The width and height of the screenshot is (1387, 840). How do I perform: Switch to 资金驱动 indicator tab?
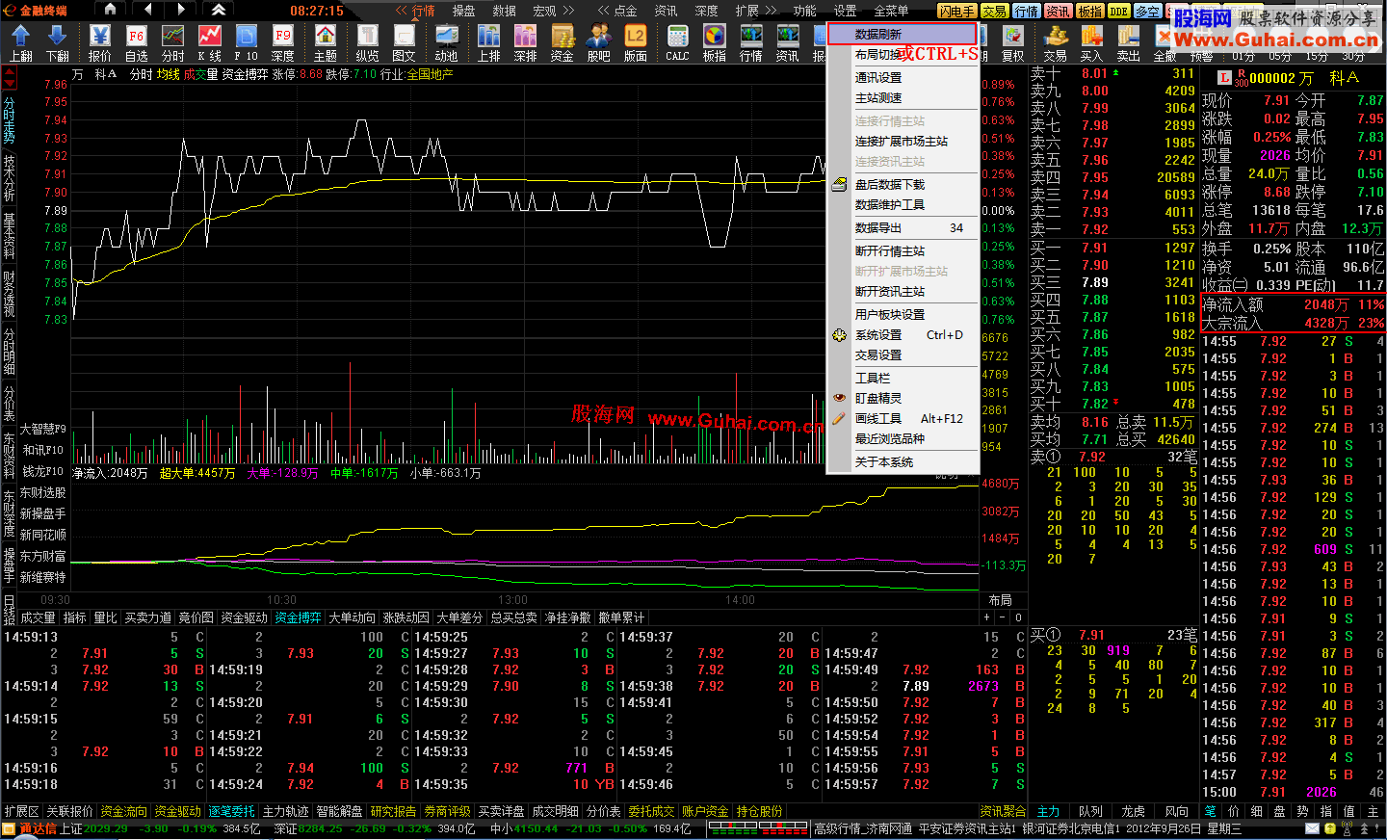pyautogui.click(x=245, y=617)
